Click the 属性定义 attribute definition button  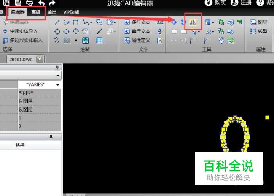pyautogui.click(x=137, y=40)
